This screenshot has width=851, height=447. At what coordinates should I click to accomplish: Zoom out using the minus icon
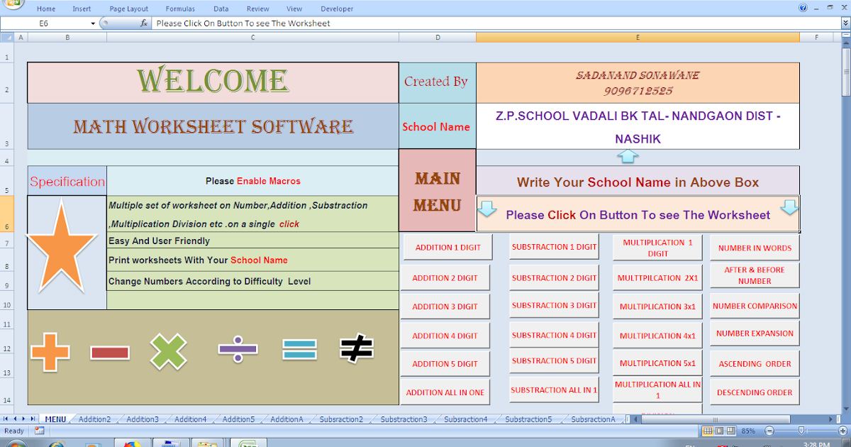point(769,431)
